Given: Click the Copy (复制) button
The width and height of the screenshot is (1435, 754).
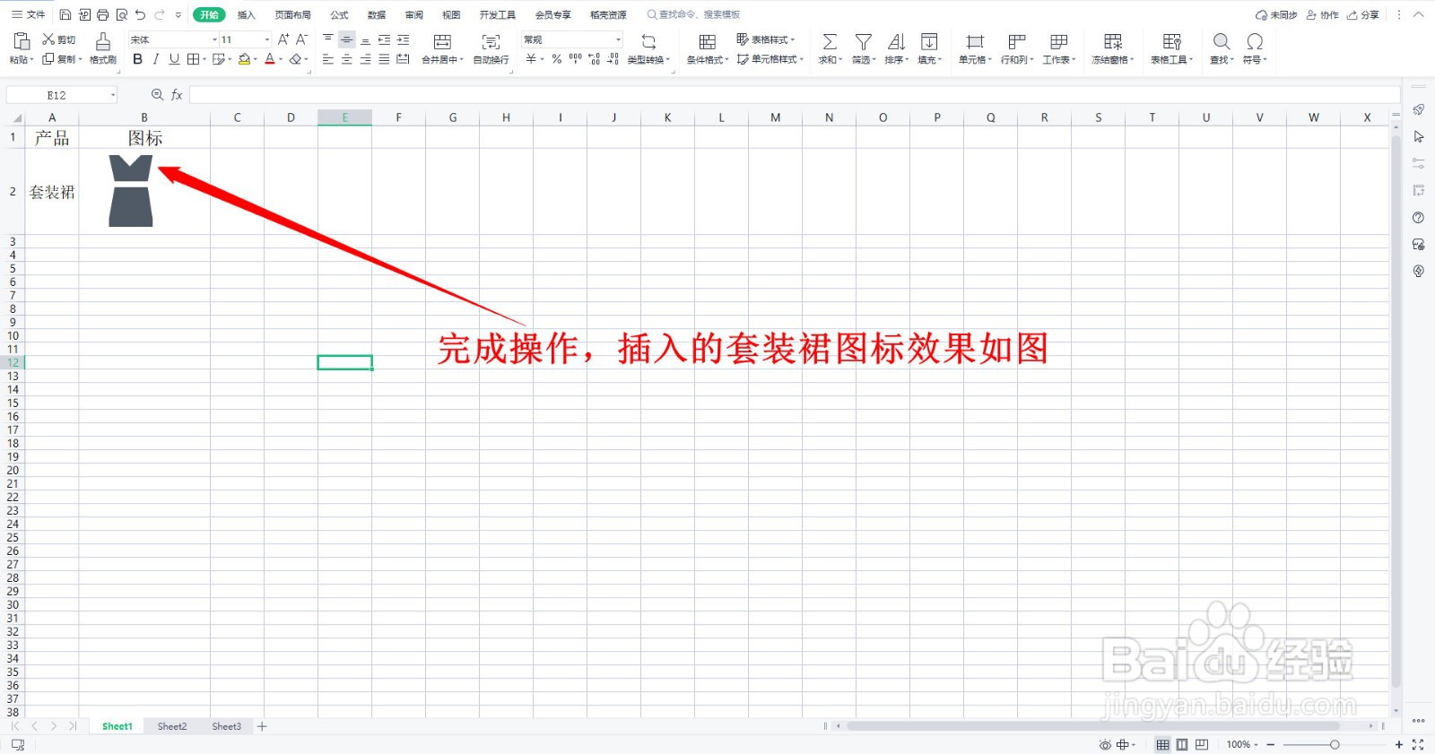Looking at the screenshot, I should point(61,59).
